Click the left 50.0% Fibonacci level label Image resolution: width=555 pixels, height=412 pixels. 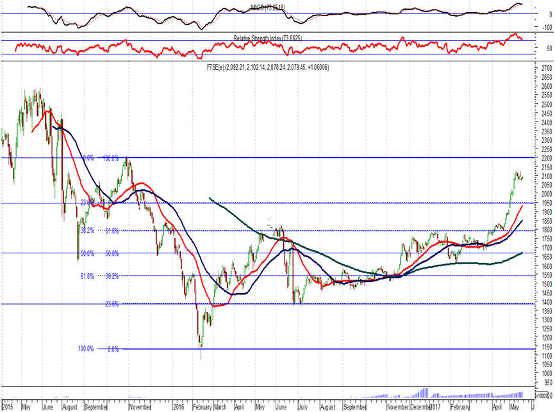click(86, 253)
